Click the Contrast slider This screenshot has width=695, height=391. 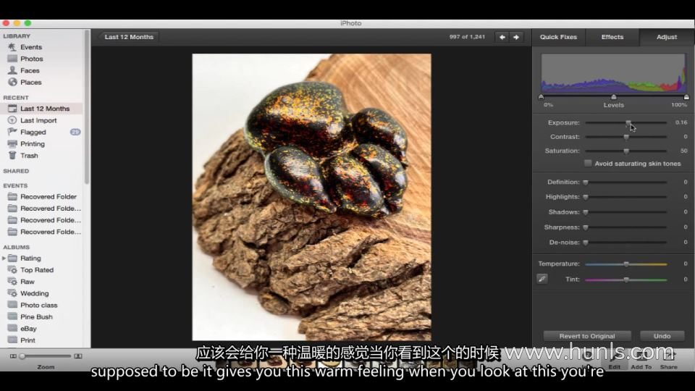tap(625, 137)
